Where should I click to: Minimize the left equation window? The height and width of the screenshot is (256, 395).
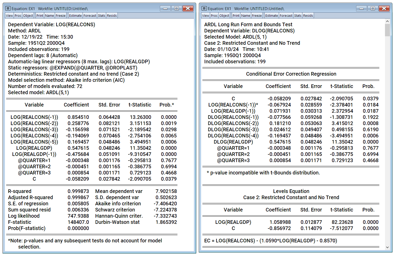point(165,8)
